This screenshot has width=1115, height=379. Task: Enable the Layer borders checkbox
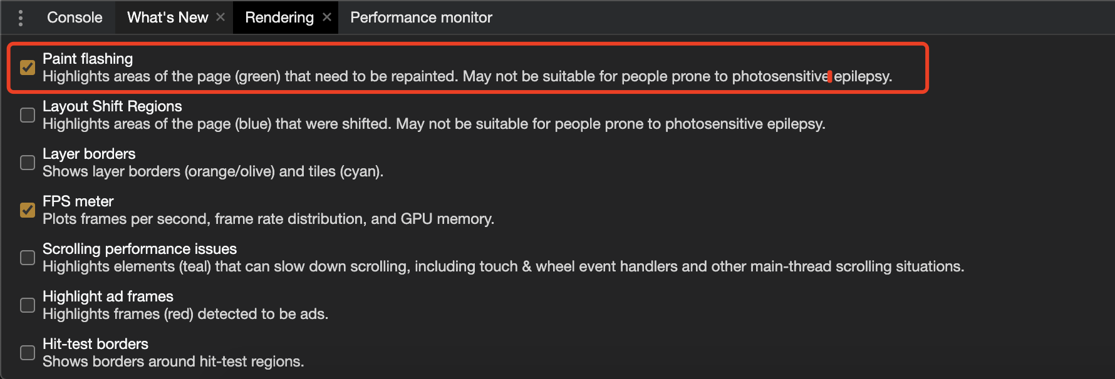coord(28,163)
